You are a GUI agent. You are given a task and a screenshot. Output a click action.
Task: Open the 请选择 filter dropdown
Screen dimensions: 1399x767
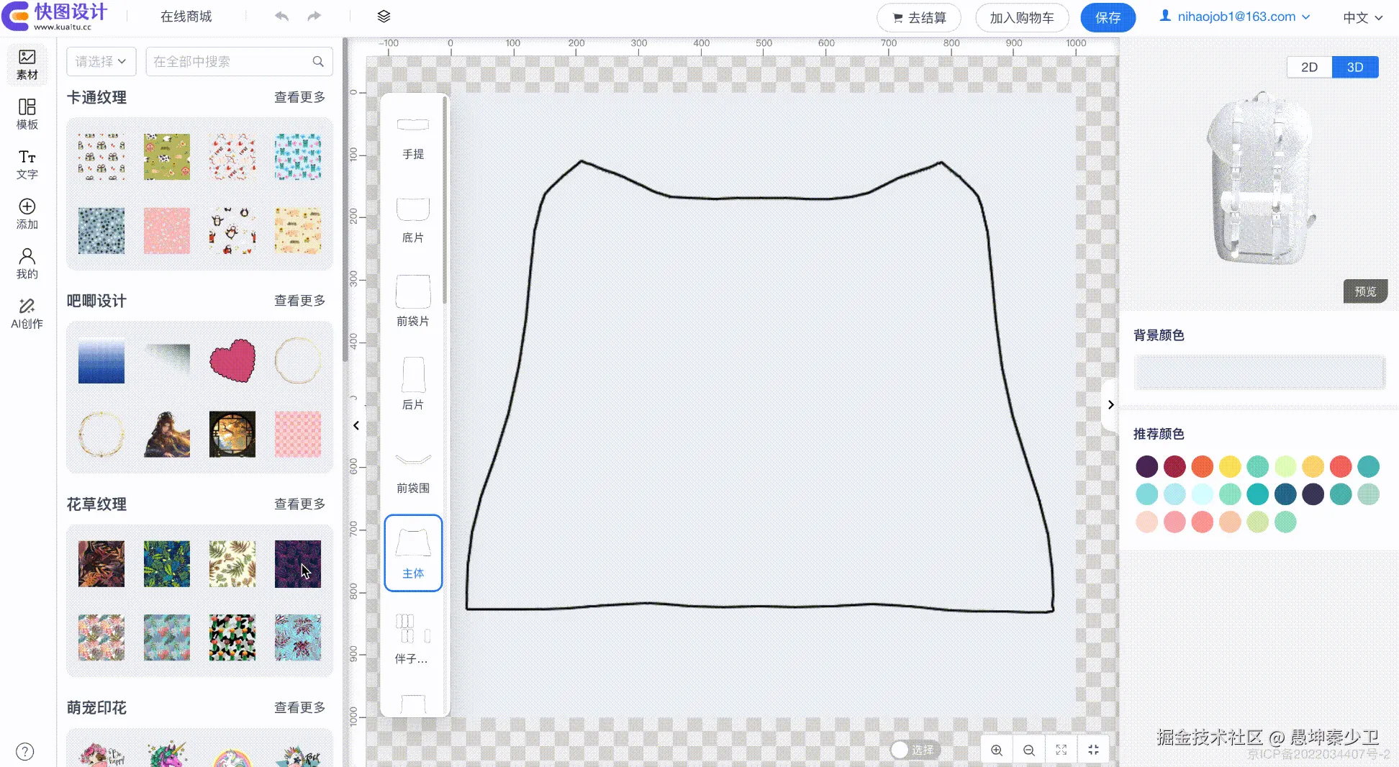100,61
